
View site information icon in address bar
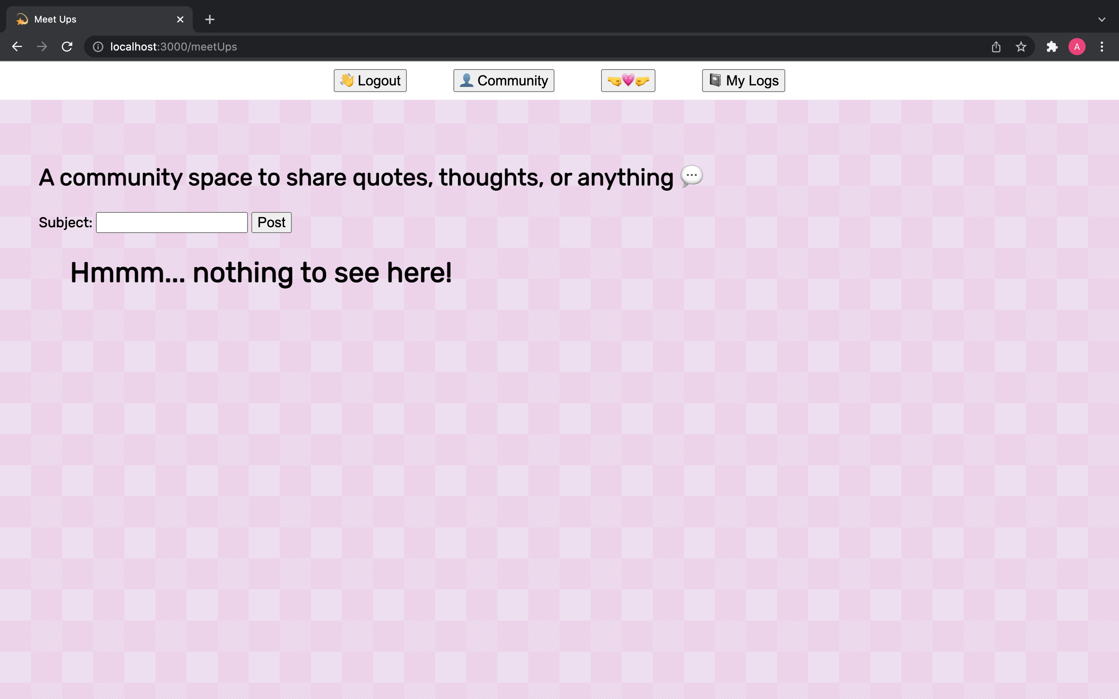[98, 47]
